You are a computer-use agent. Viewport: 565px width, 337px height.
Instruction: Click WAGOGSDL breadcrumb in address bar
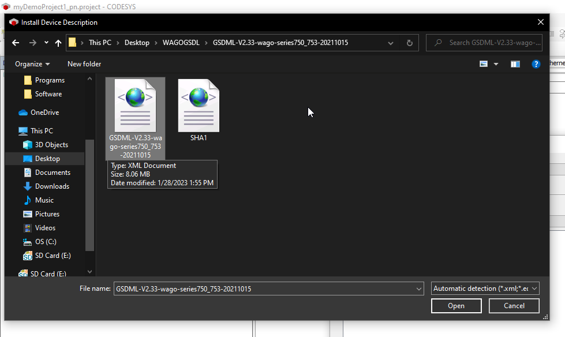[181, 43]
